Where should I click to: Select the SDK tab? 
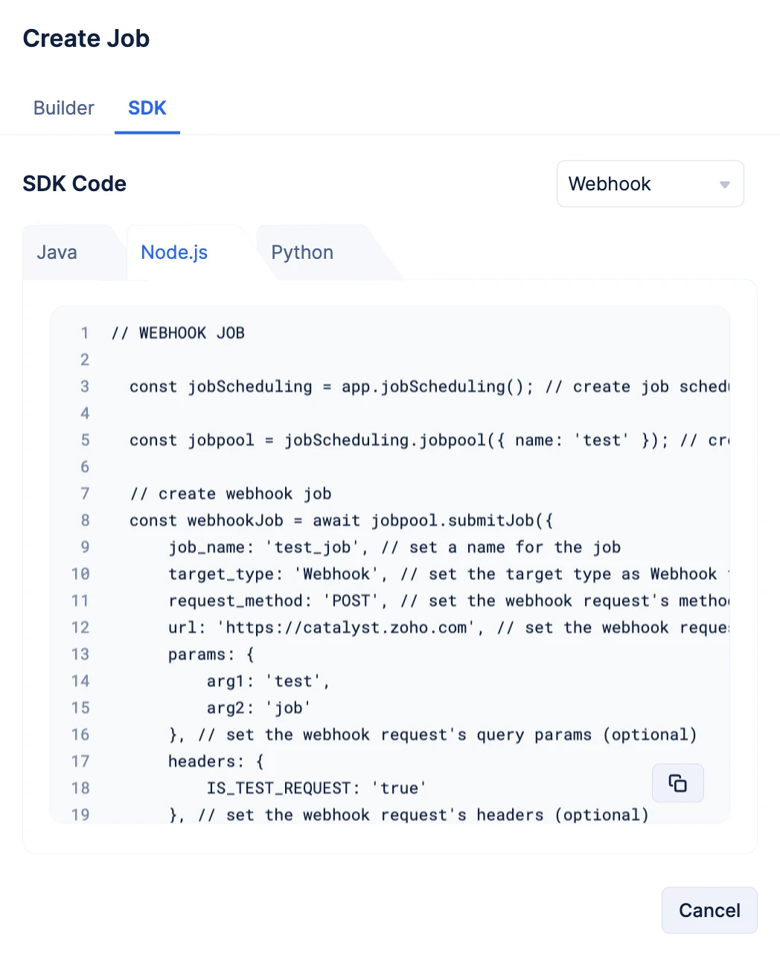click(x=147, y=109)
